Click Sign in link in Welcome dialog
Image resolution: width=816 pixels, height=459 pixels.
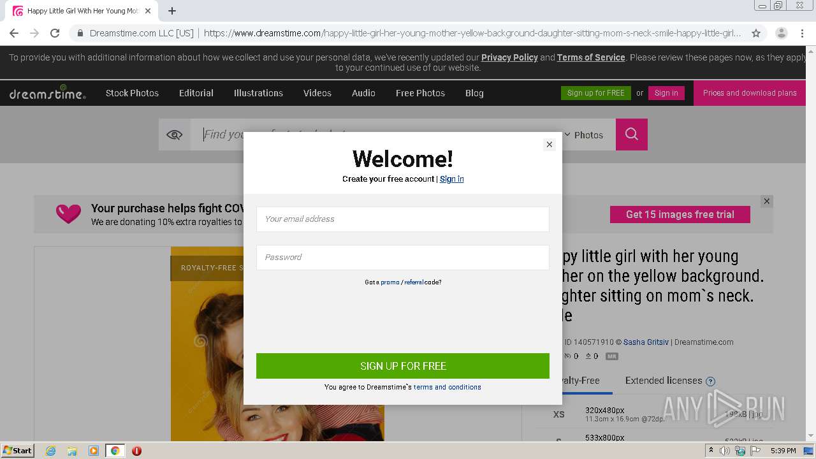(451, 179)
